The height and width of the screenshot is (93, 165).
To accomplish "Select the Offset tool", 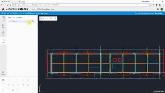I will (28, 85).
